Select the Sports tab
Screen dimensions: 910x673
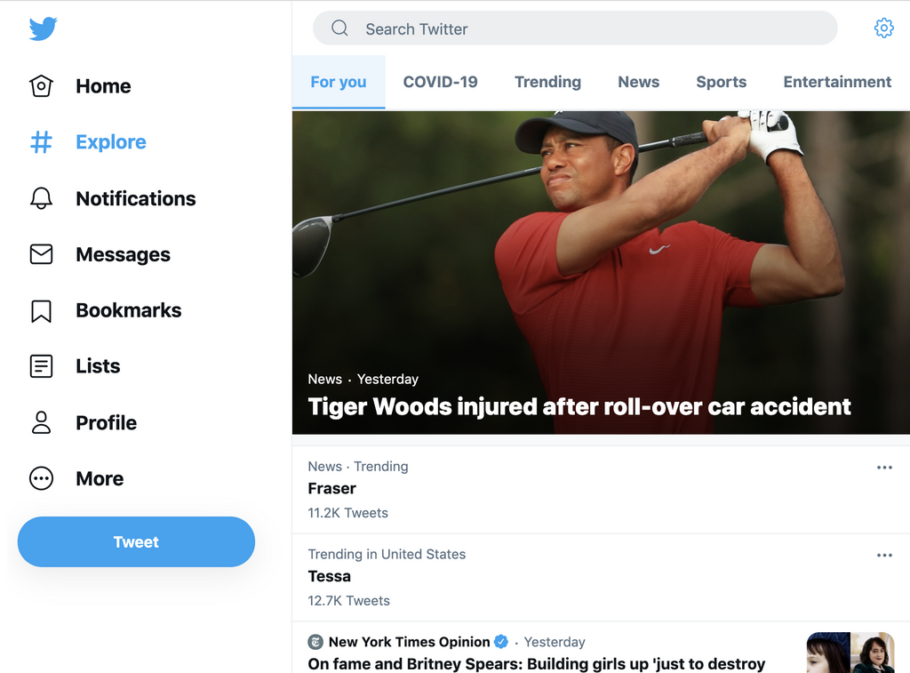click(721, 82)
